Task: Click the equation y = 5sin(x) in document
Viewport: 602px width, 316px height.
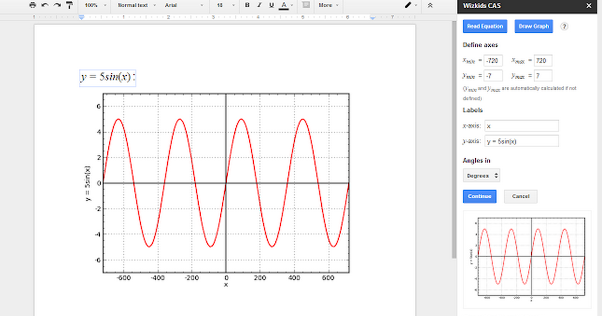Action: [107, 77]
